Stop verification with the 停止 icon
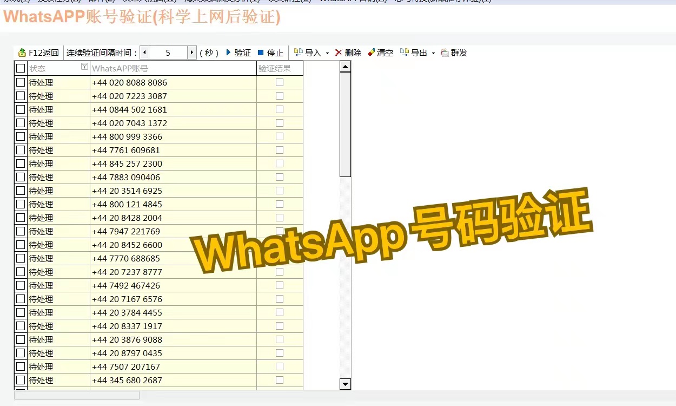This screenshot has width=676, height=406. 261,53
